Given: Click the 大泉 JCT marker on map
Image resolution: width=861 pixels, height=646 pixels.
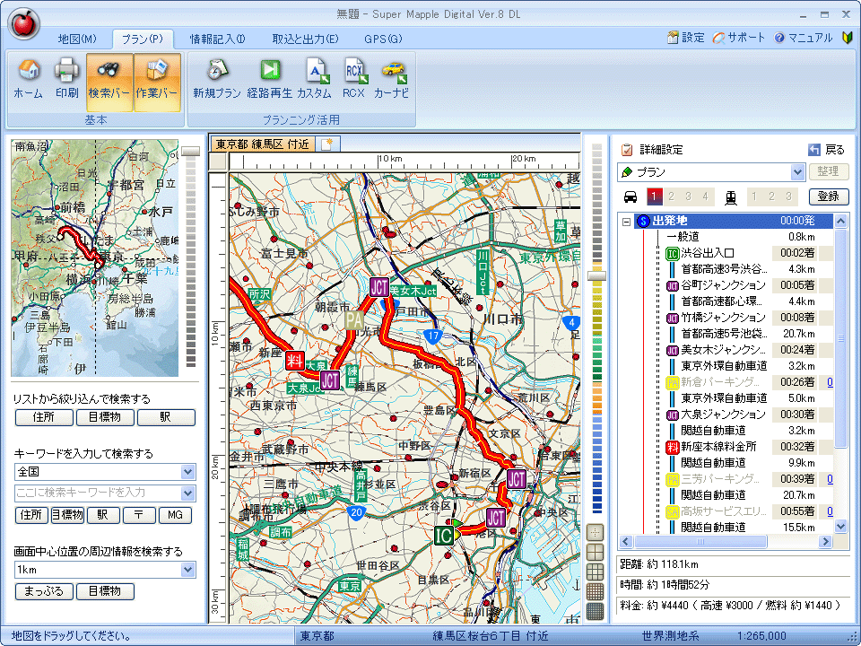Looking at the screenshot, I should 330,380.
